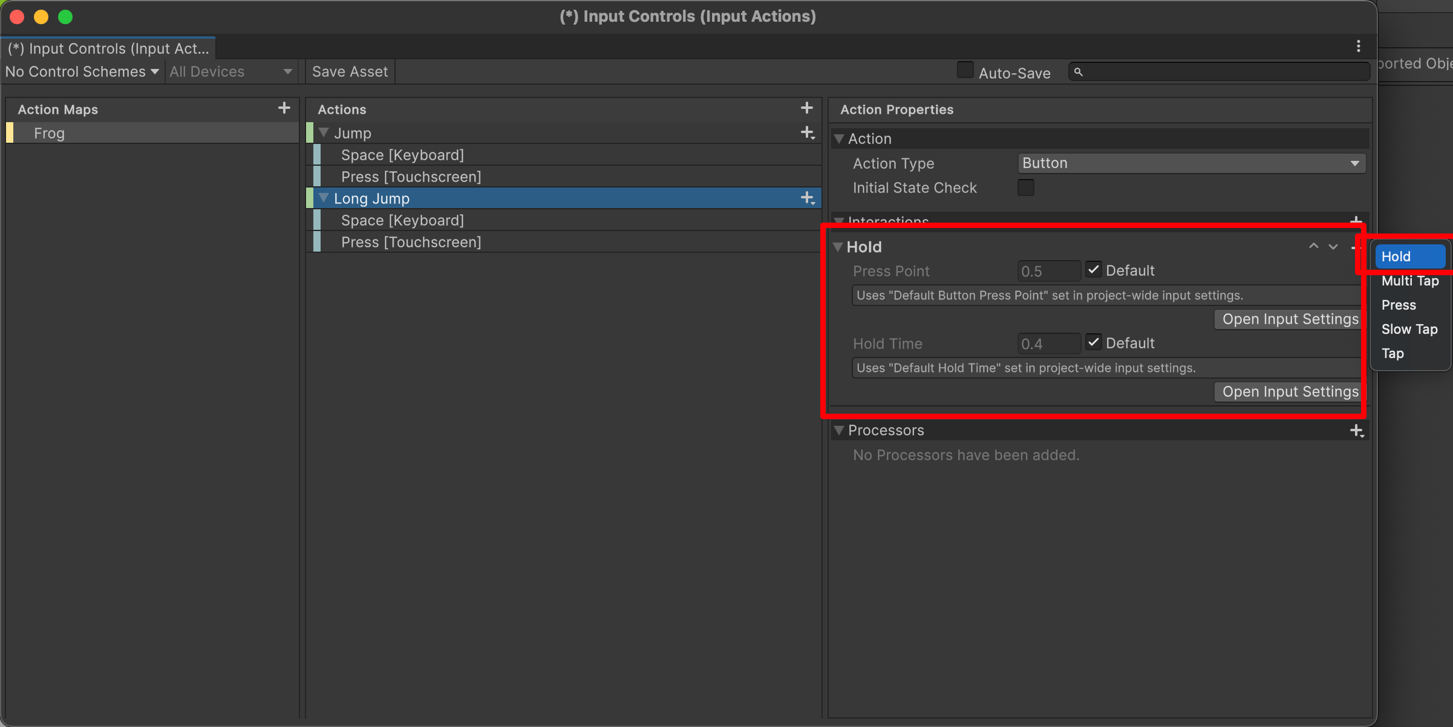Open the window options kebab menu
The width and height of the screenshot is (1453, 727).
[1358, 47]
